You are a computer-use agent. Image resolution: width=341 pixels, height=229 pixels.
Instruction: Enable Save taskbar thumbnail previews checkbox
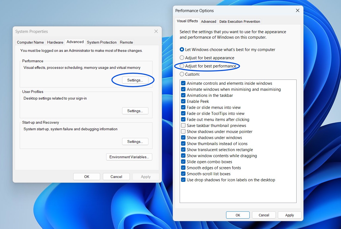point(183,126)
